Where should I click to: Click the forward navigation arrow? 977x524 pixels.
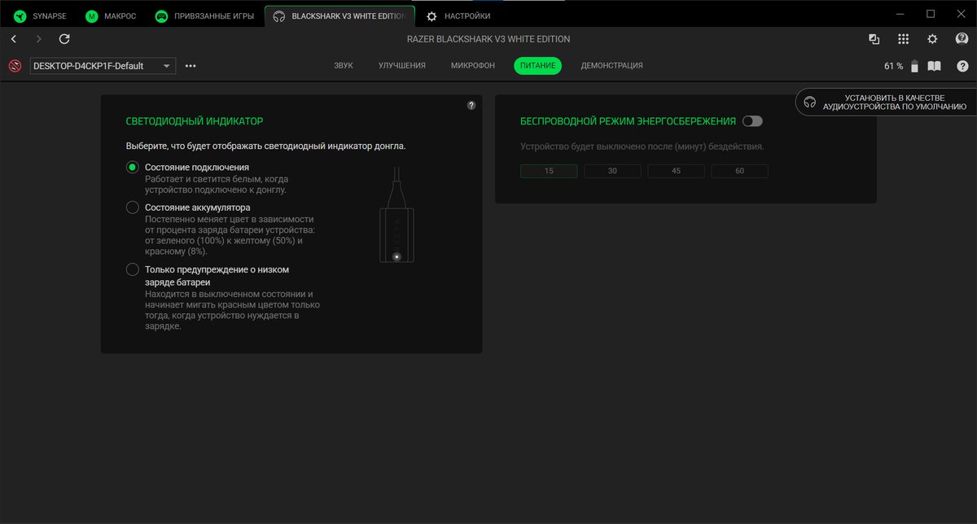pos(39,39)
